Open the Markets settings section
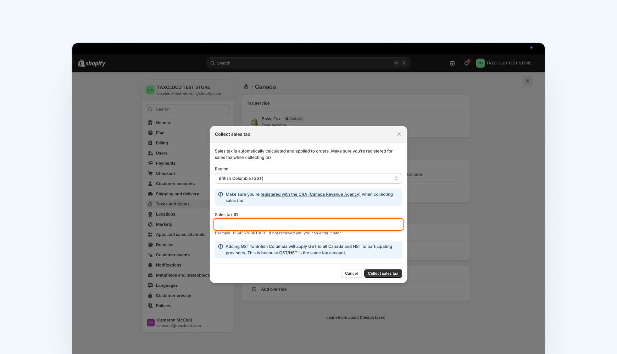This screenshot has width=617, height=354. pyautogui.click(x=165, y=224)
